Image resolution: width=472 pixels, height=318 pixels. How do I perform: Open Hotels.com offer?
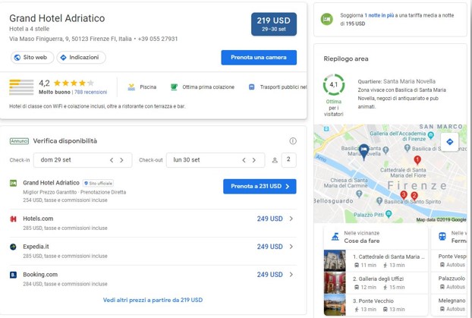pyautogui.click(x=153, y=223)
